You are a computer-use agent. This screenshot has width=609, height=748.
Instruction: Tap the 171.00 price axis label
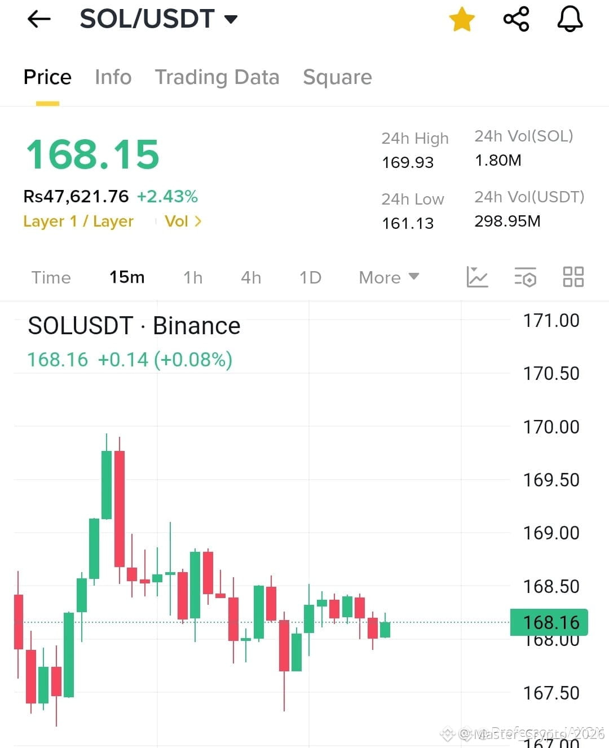(x=551, y=320)
